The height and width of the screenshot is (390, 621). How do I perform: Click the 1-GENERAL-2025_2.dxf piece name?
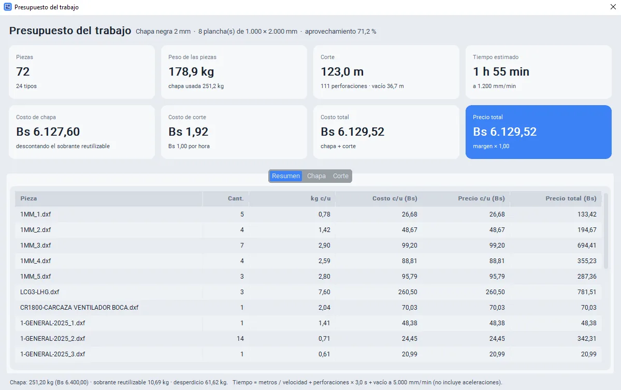(x=53, y=339)
